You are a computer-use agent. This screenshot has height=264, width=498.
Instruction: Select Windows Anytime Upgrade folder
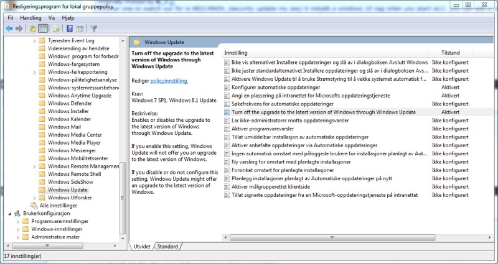(80, 96)
